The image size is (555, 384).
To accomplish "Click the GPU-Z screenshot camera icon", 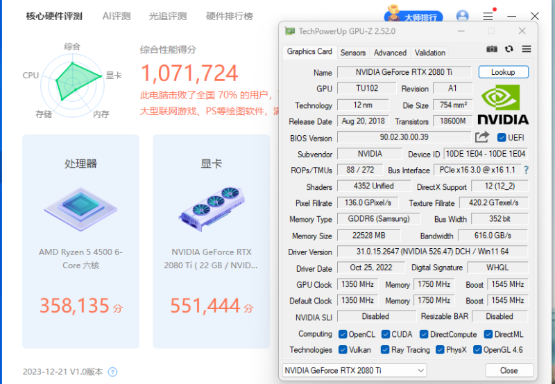I will click(492, 49).
